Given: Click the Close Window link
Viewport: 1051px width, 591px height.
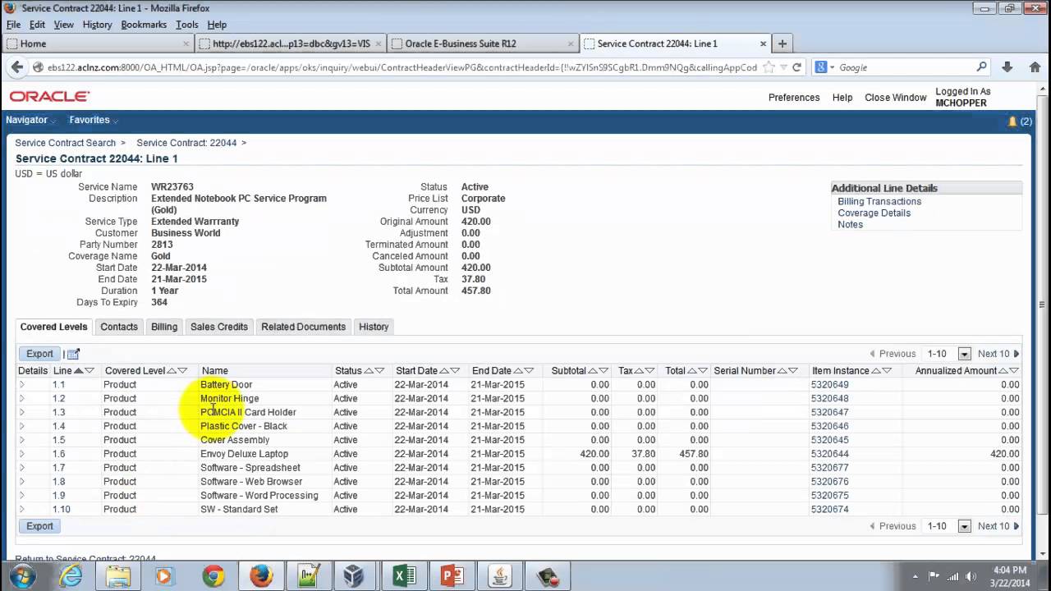Looking at the screenshot, I should pyautogui.click(x=895, y=97).
